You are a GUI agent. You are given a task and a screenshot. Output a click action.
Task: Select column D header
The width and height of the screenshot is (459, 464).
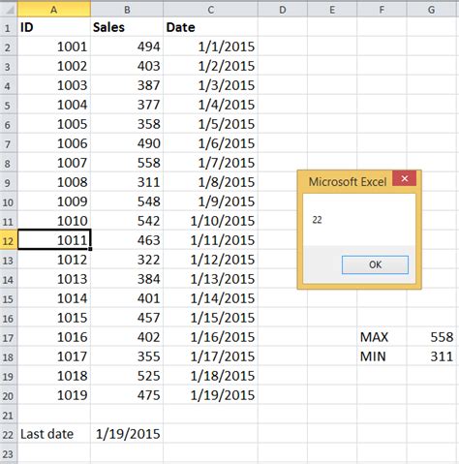click(283, 10)
